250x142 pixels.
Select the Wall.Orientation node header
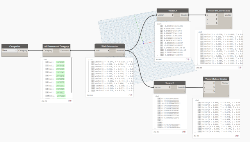tap(110, 46)
